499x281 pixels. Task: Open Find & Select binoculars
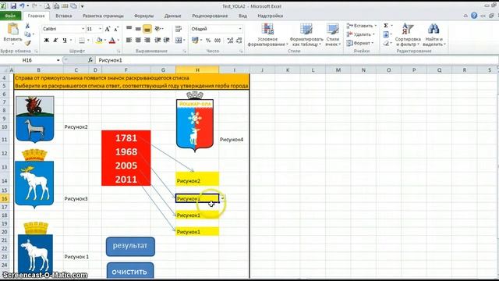(434, 35)
